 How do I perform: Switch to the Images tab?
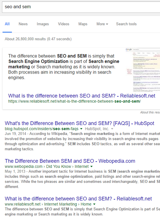[43, 24]
